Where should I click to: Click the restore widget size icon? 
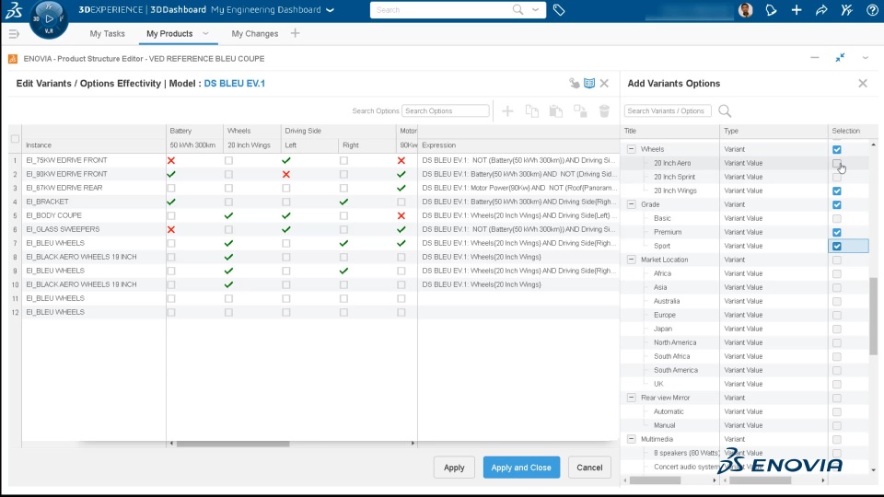coord(840,57)
